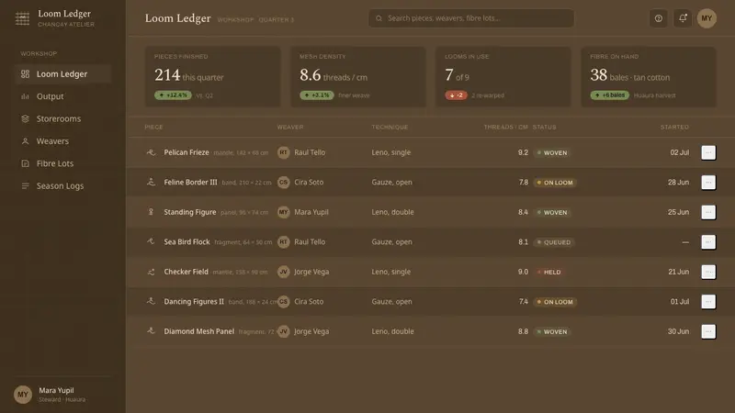Open row menu for Checker Field
735x413 pixels.
click(x=708, y=272)
